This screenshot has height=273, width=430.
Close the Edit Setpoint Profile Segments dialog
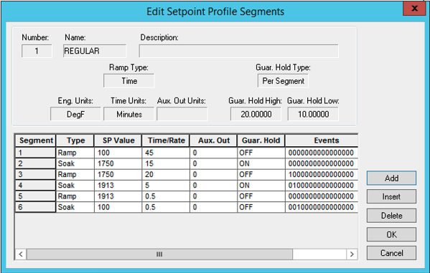pyautogui.click(x=414, y=8)
